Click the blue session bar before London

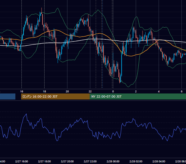8,96
